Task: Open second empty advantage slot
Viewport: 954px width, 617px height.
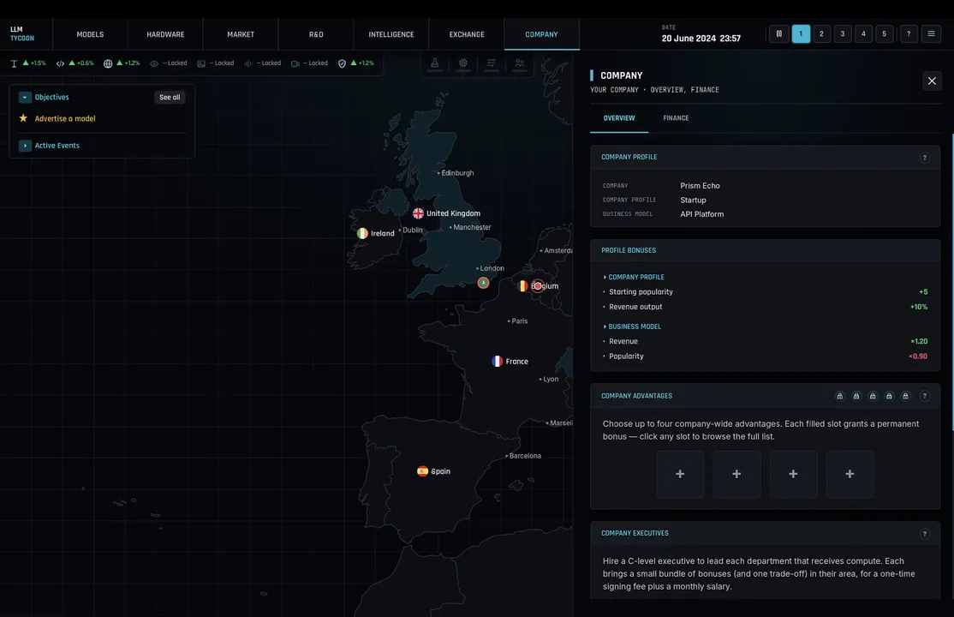Action: click(x=736, y=474)
